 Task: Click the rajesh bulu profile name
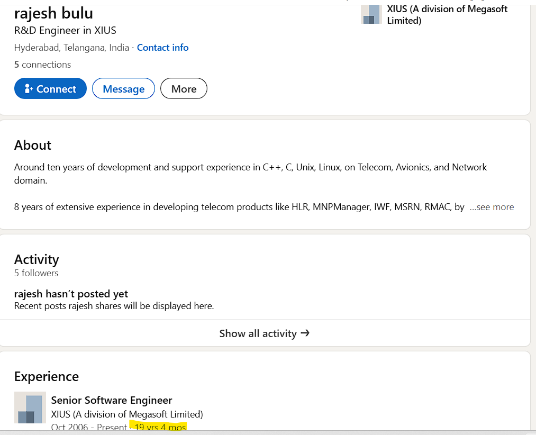coord(53,13)
